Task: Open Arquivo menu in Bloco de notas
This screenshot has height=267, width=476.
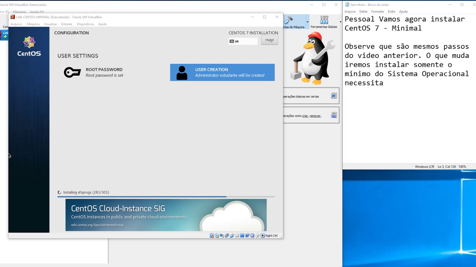Action: click(x=350, y=11)
